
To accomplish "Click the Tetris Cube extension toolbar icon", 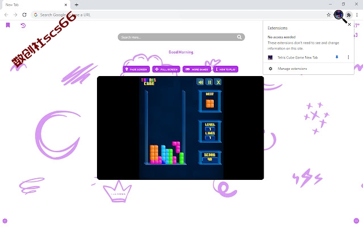I will click(x=339, y=15).
